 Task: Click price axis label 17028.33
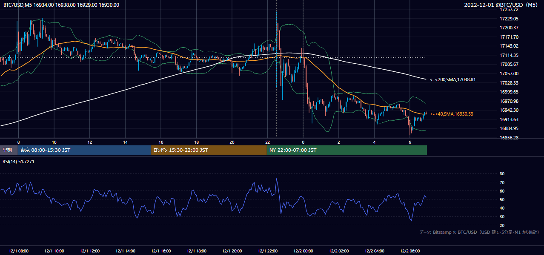tap(509, 83)
